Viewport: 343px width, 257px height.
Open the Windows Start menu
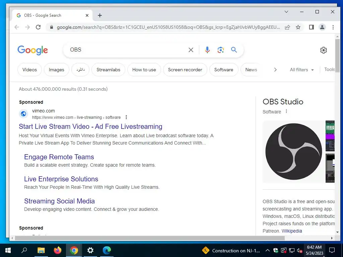[8, 250]
